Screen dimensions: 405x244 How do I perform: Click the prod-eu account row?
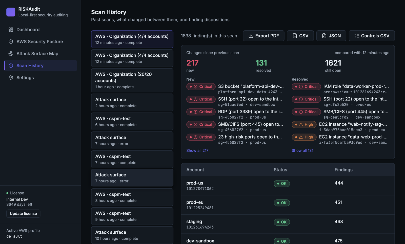click(x=288, y=205)
